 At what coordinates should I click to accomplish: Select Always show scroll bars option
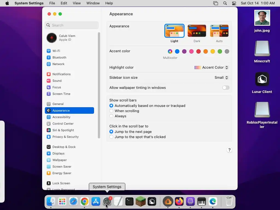(x=111, y=116)
